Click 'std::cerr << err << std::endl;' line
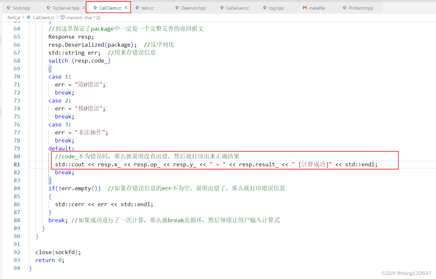Image resolution: width=436 pixels, height=279 pixels. pos(104,204)
